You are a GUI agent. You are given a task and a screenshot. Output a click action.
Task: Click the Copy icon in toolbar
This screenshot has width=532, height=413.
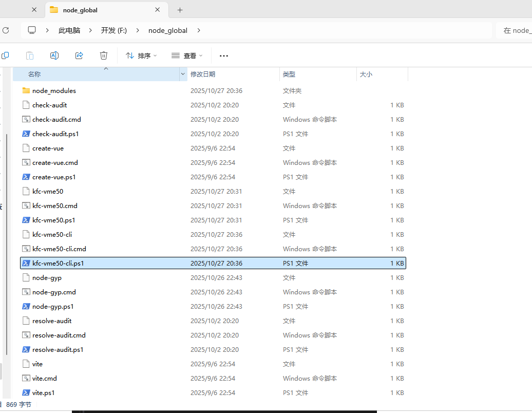pos(5,55)
